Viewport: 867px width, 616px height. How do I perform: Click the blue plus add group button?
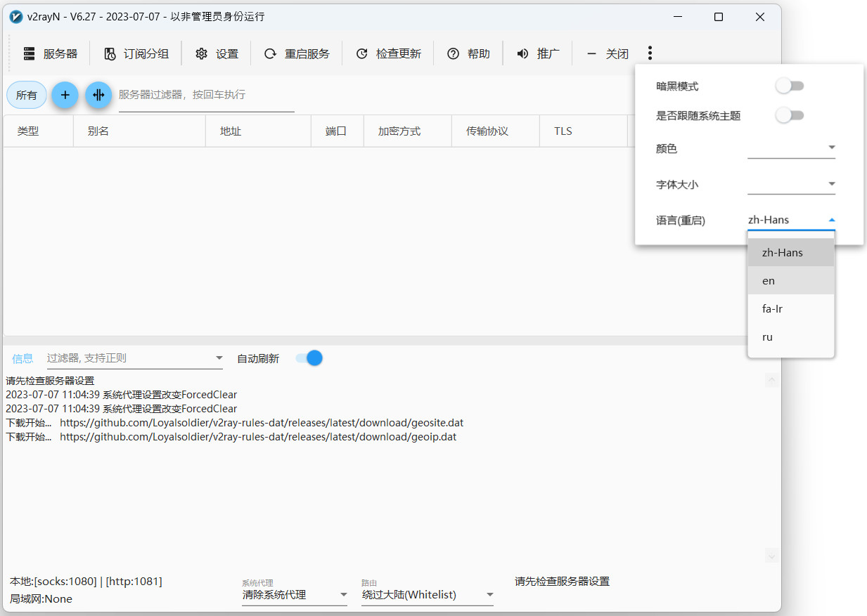click(x=65, y=95)
